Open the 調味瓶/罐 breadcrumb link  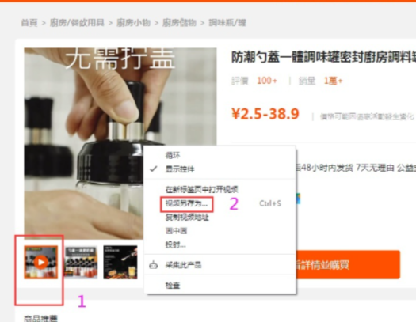pyautogui.click(x=227, y=23)
